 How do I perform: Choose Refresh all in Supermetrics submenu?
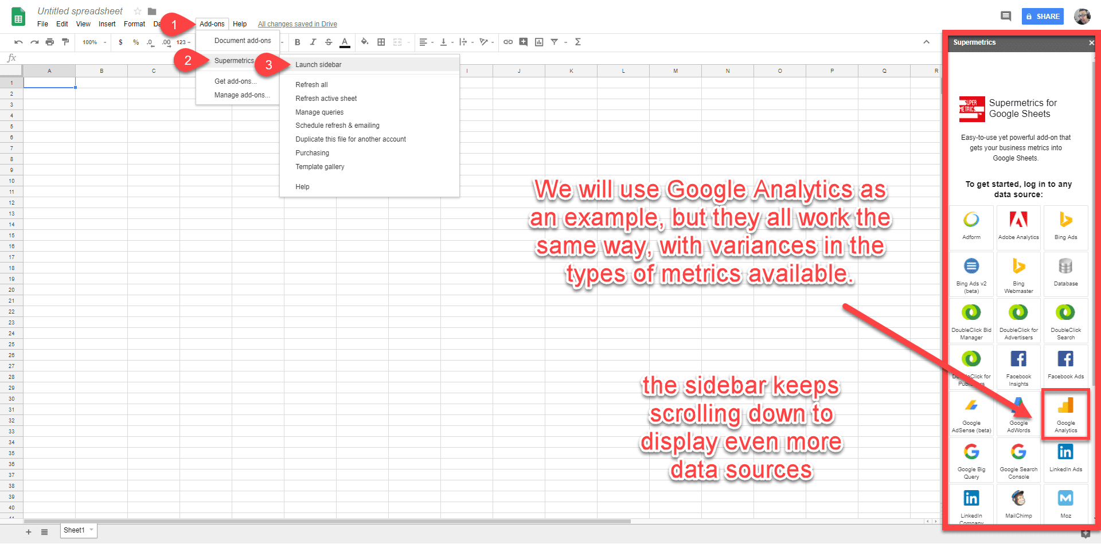(x=369, y=85)
